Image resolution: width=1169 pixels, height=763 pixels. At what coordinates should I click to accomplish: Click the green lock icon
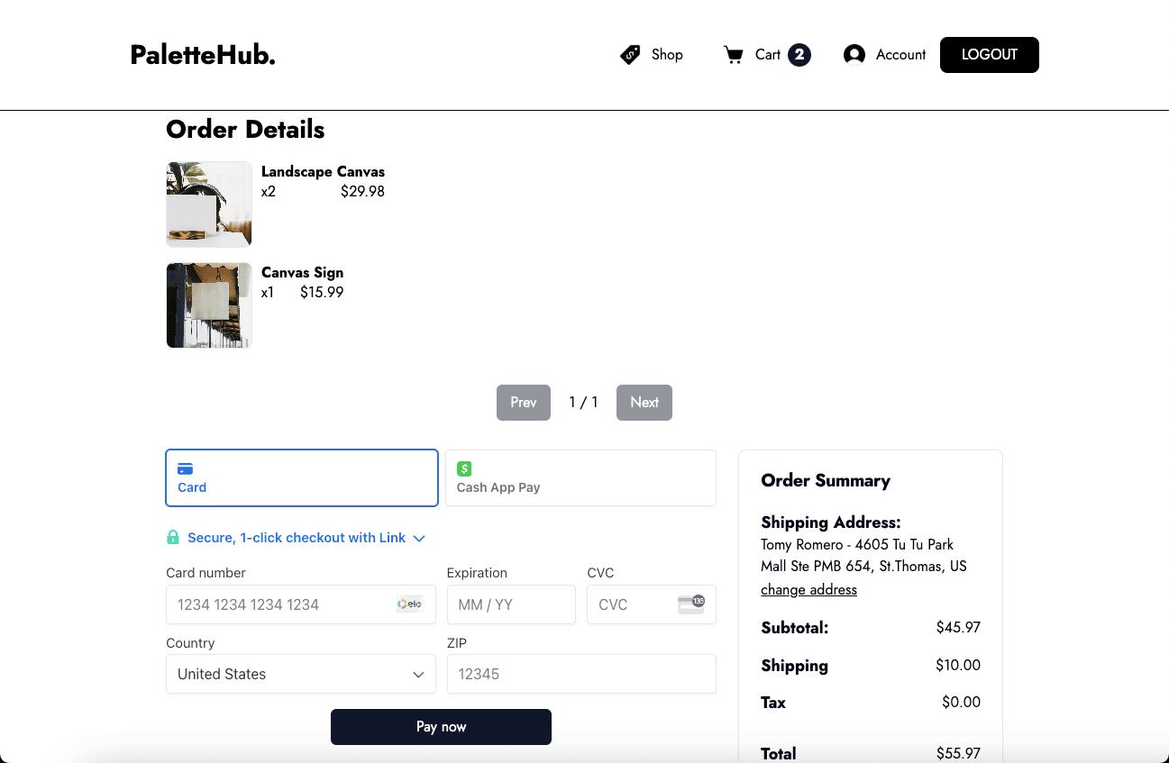173,538
